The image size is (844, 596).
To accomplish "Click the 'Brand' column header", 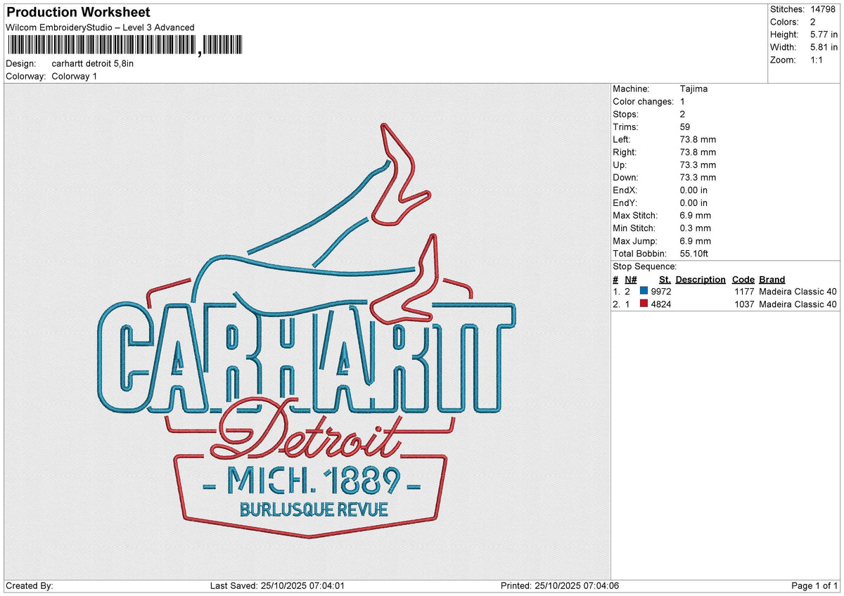I will click(x=772, y=279).
